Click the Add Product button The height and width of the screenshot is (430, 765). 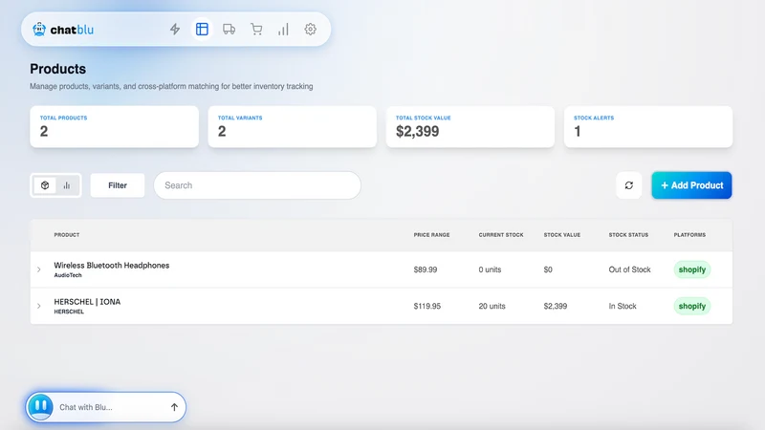(x=691, y=185)
